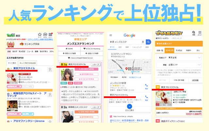
Task: Click the Google voice search microphone
Action: pyautogui.click(x=143, y=42)
